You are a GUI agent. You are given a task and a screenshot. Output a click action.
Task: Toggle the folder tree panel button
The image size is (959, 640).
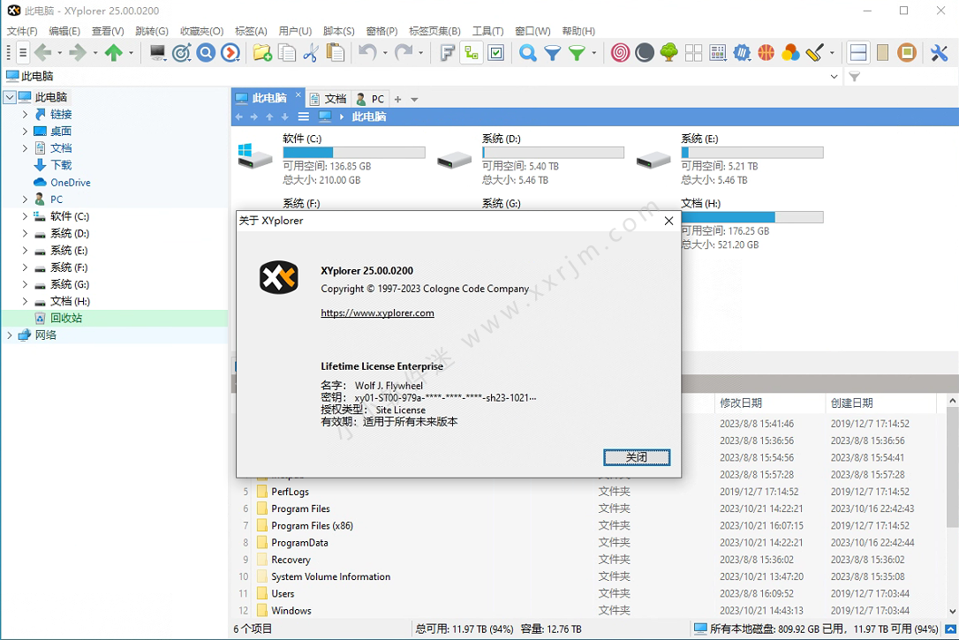472,53
